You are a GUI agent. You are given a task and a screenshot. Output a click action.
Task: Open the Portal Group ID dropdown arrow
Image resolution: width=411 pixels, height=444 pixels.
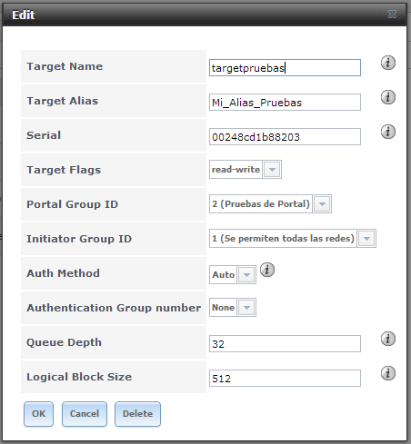pos(322,204)
